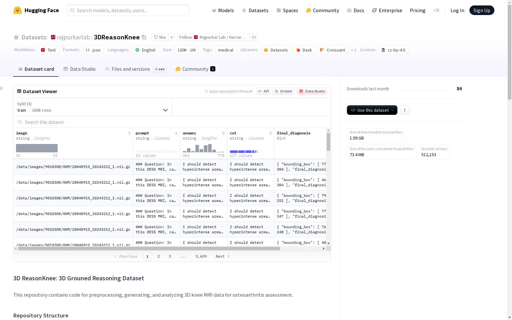Click Next page in pagination
512x320 pixels.
coord(222,256)
